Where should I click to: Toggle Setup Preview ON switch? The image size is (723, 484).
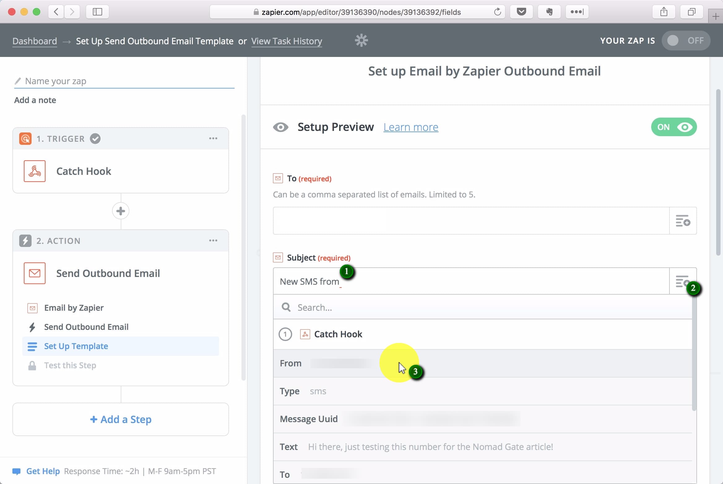[x=674, y=127]
